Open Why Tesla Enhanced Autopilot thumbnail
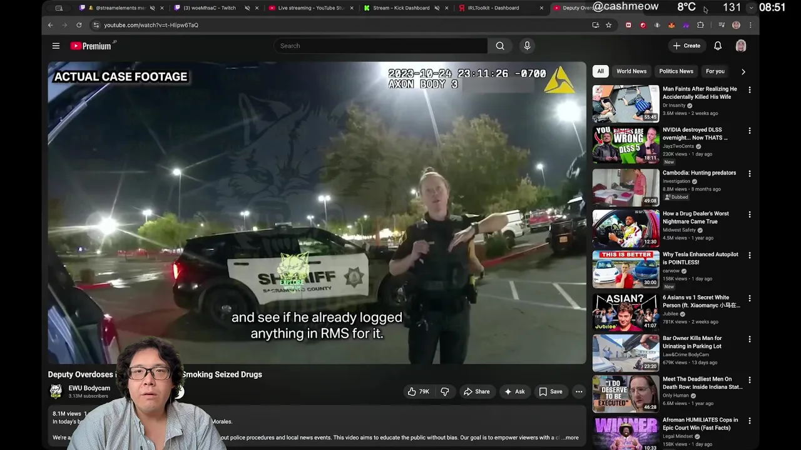The height and width of the screenshot is (450, 801). [x=626, y=269]
